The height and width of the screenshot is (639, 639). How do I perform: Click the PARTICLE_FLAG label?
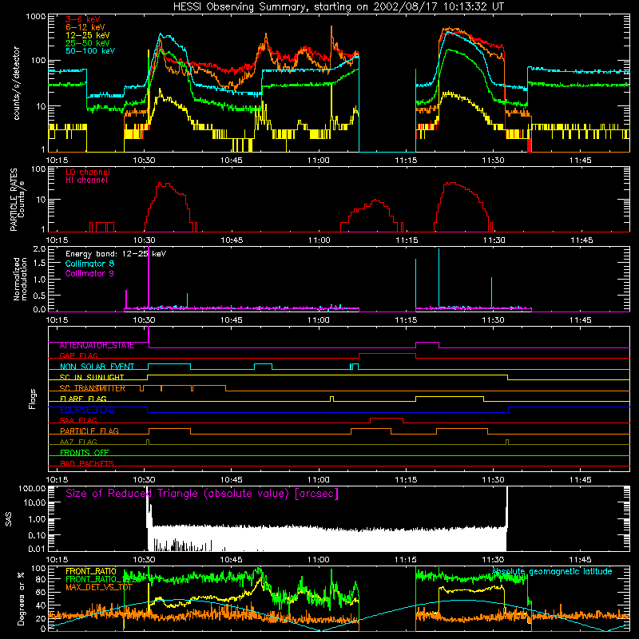[89, 431]
